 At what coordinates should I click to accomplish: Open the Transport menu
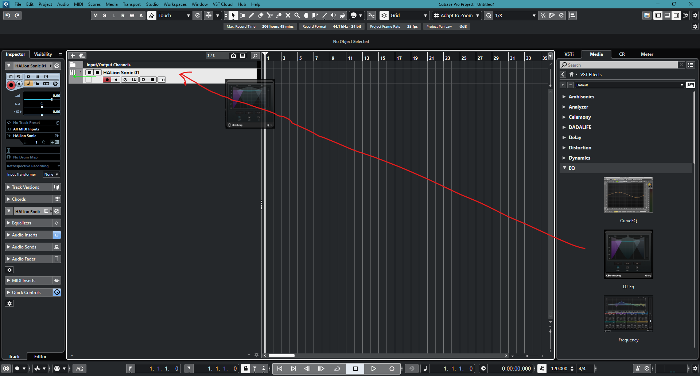pos(132,4)
